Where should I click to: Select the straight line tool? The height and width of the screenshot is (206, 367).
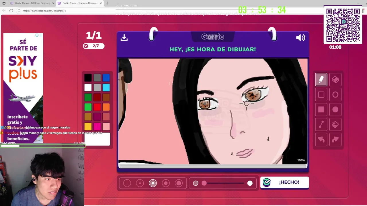pyautogui.click(x=321, y=124)
